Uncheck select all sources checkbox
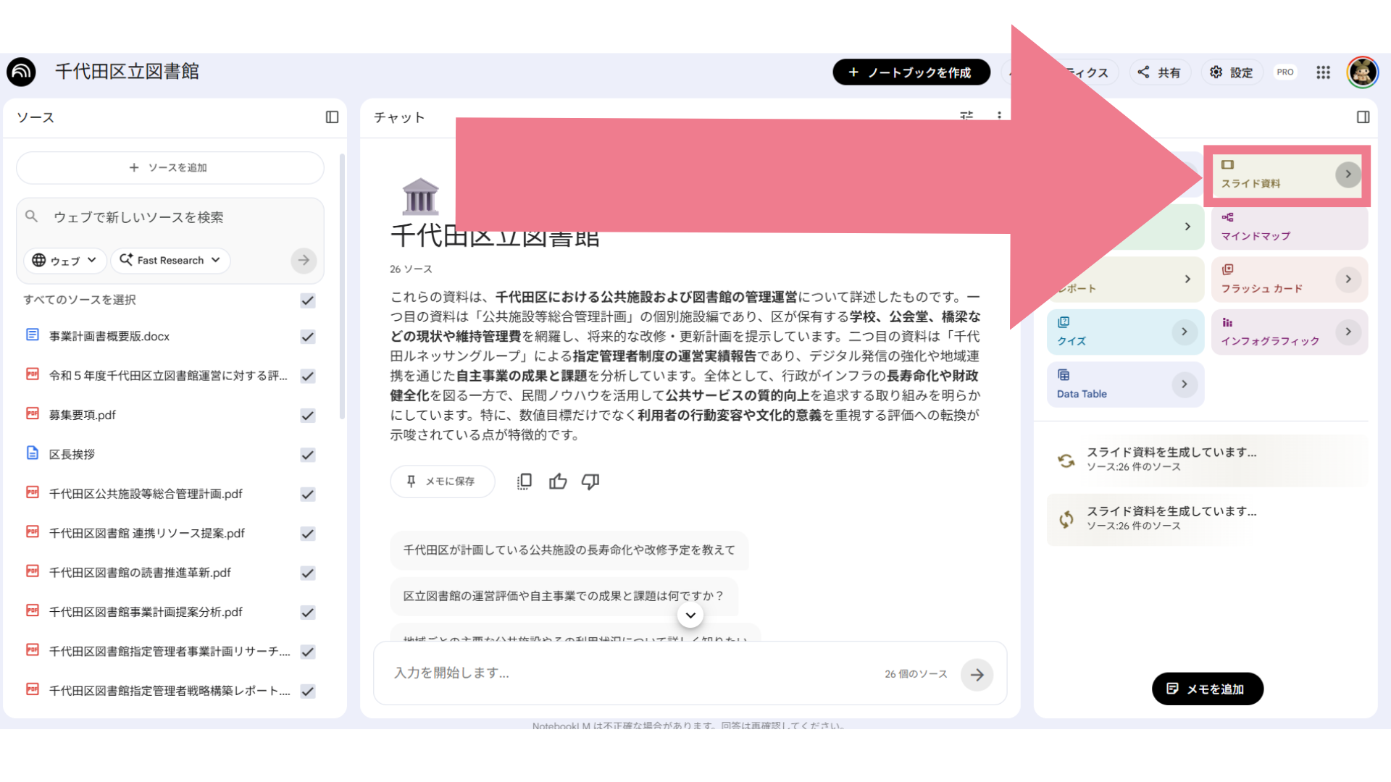 pos(308,300)
